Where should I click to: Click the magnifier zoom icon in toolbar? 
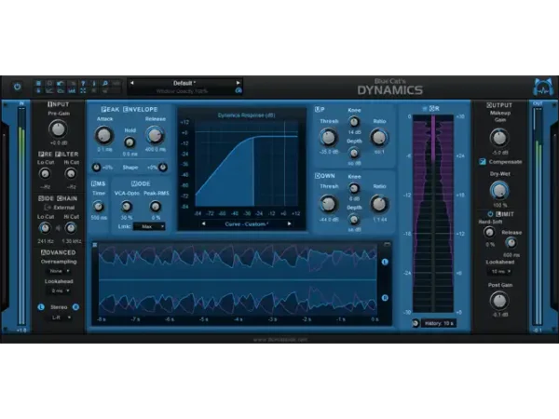click(x=105, y=84)
